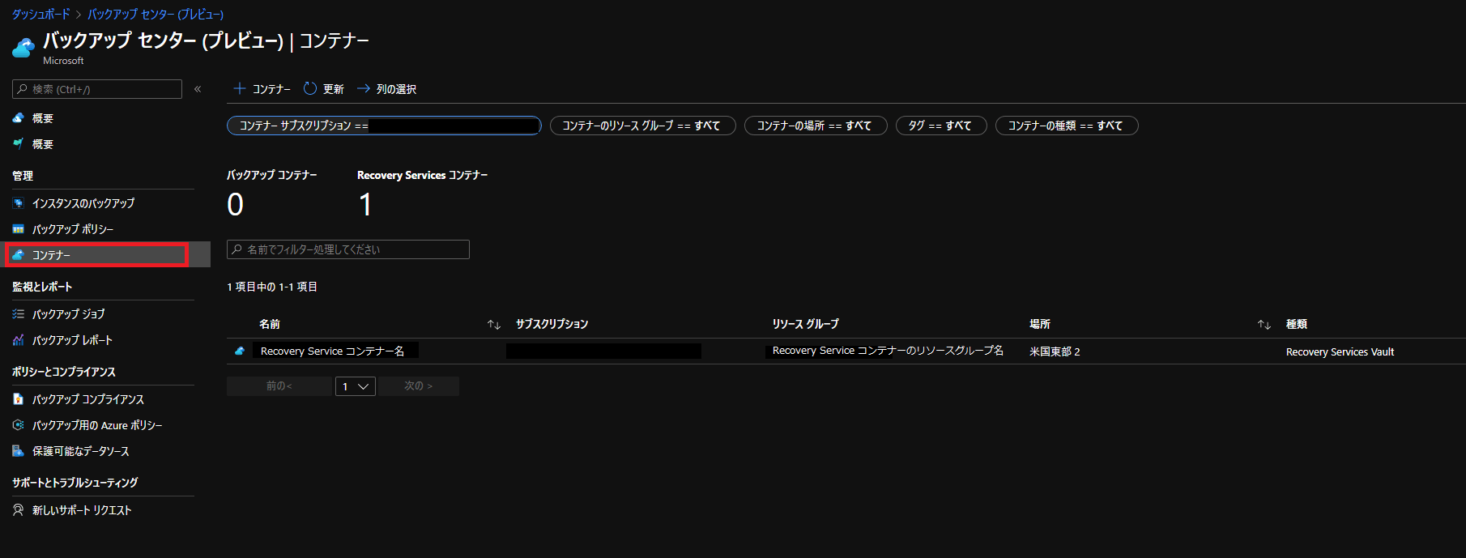The image size is (1466, 558).
Task: Sort the table by the 場所 column arrows
Action: tap(1264, 325)
